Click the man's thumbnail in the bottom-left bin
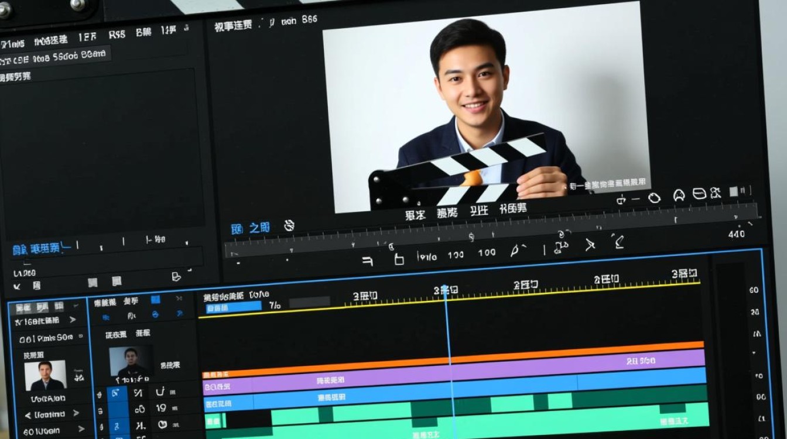787x439 pixels. [45, 375]
